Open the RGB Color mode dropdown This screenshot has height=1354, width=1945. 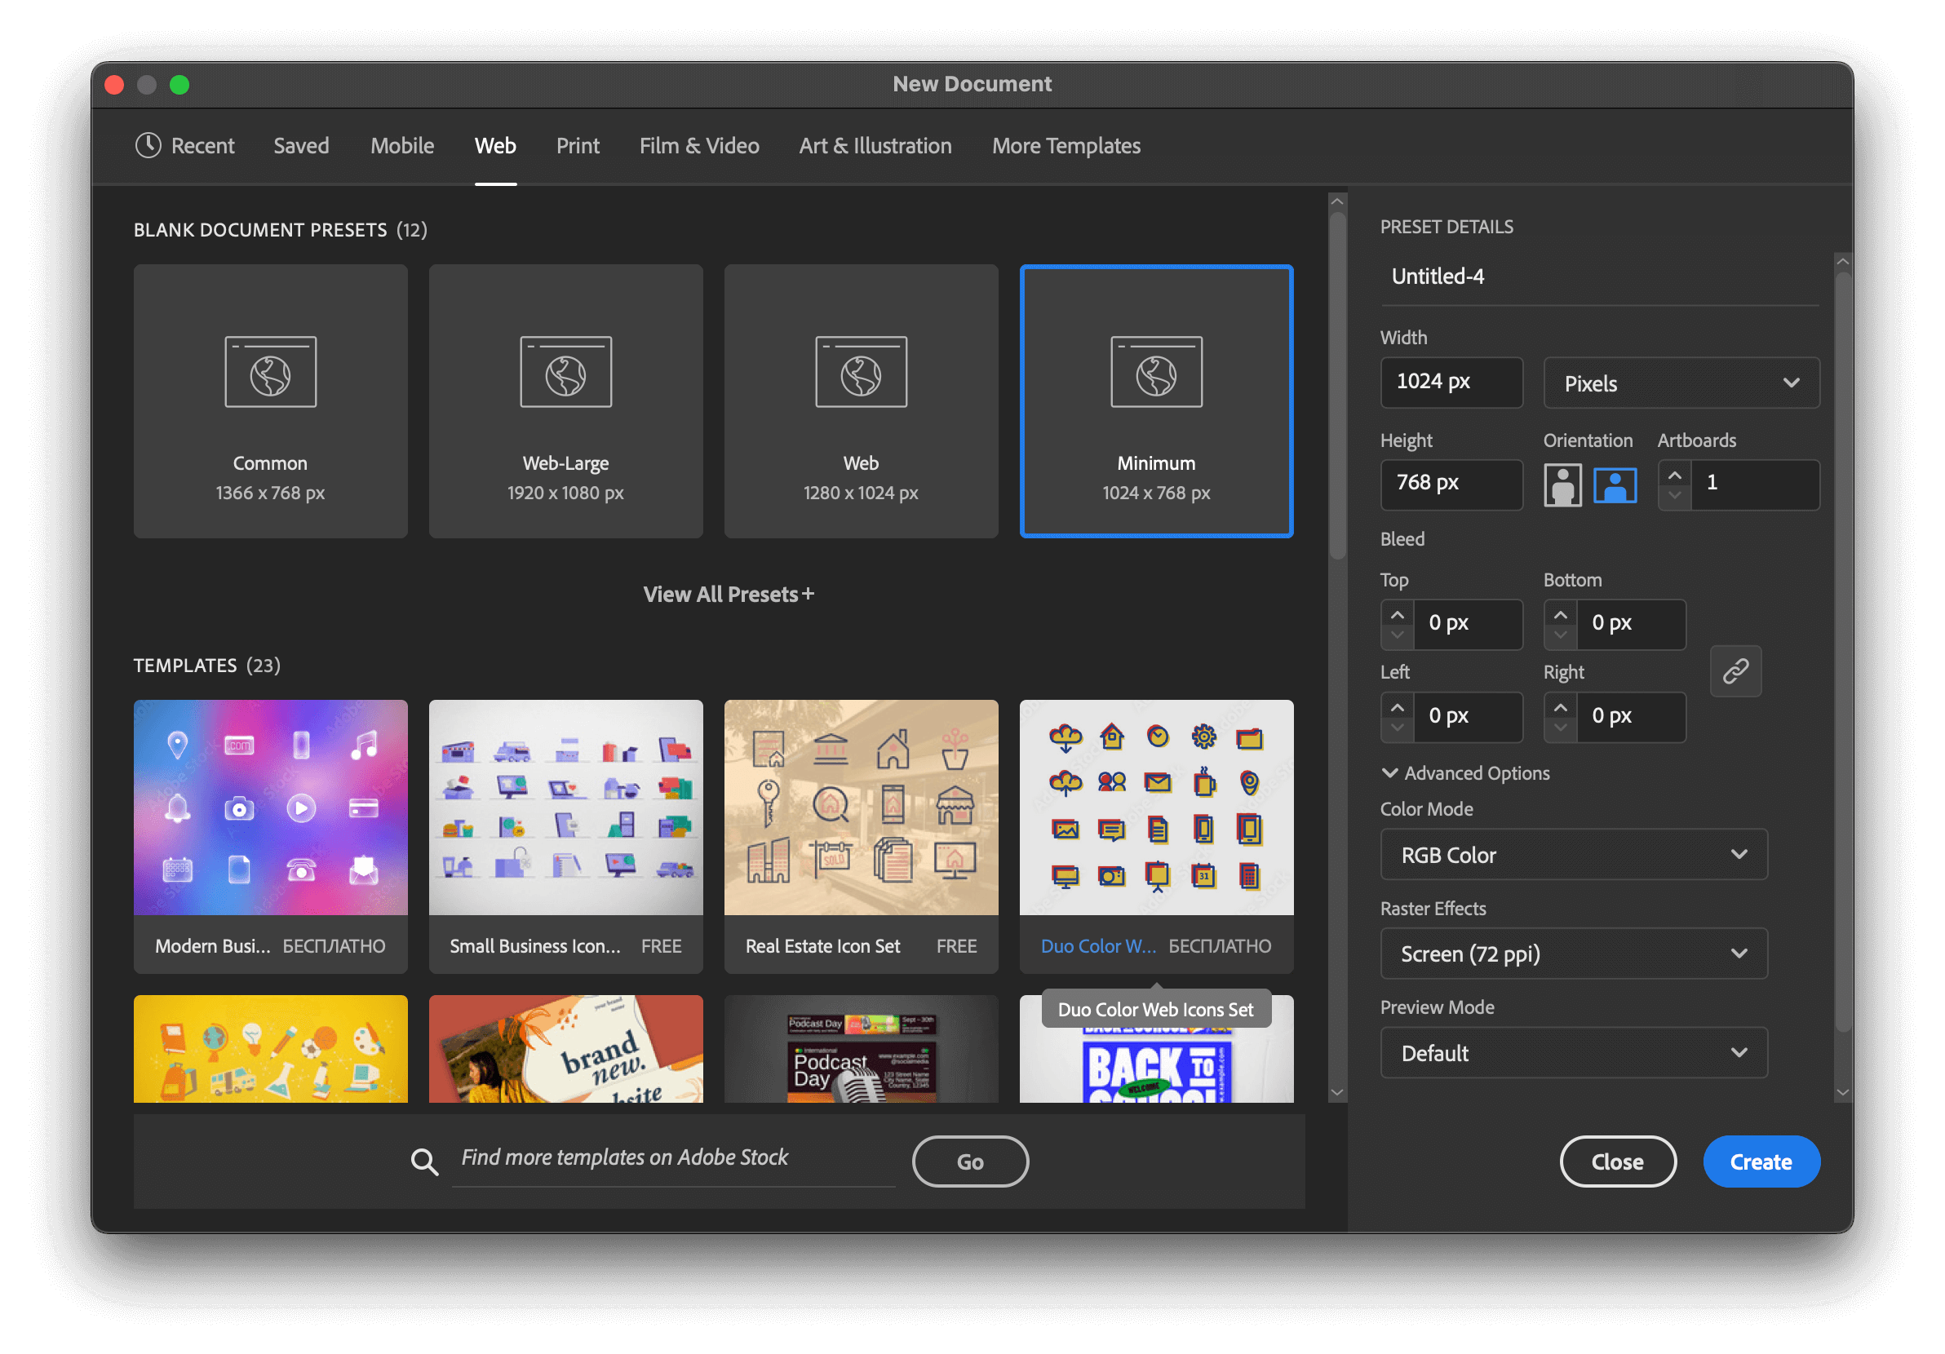point(1573,854)
